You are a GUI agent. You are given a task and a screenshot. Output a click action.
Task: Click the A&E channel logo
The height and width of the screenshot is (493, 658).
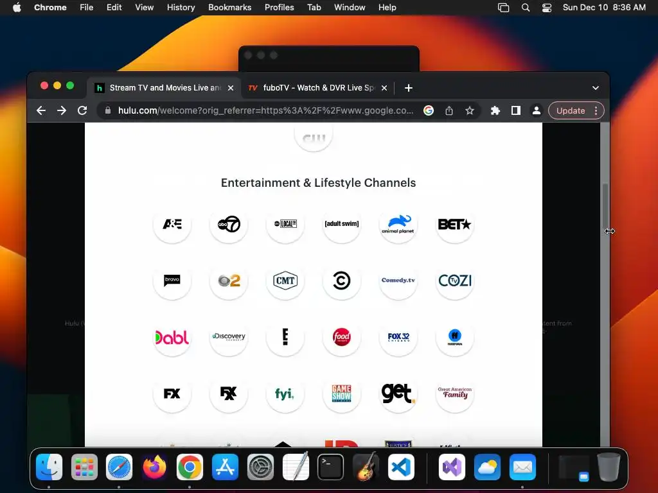pos(172,224)
